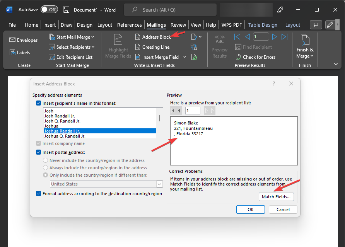This screenshot has width=345, height=247.
Task: Open Start Mail Merge dropdown
Action: coord(72,37)
